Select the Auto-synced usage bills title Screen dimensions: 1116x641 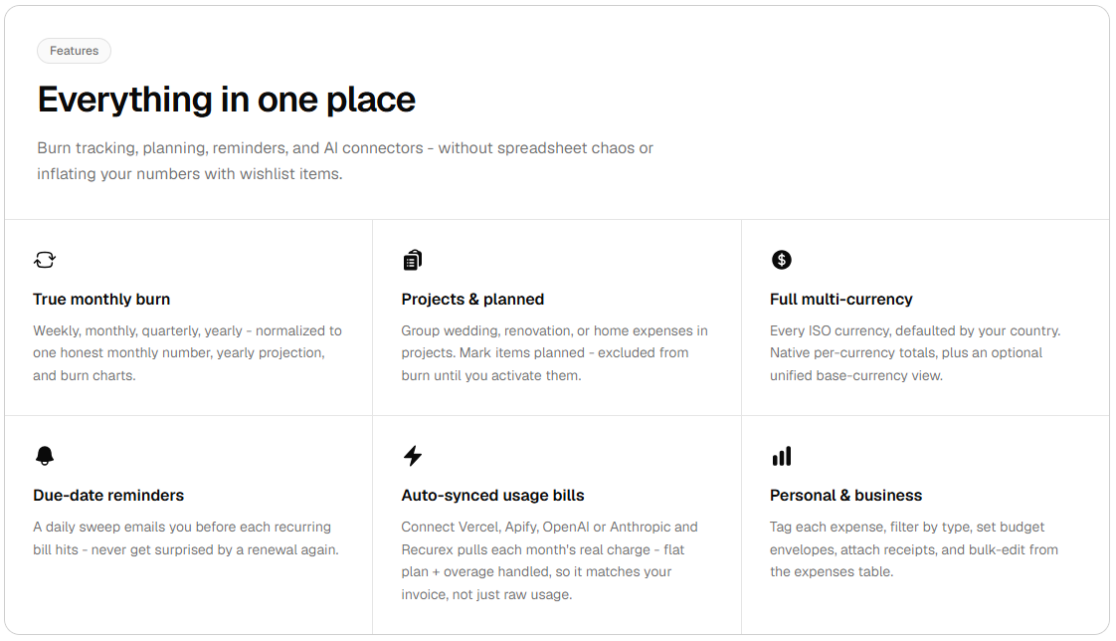492,495
